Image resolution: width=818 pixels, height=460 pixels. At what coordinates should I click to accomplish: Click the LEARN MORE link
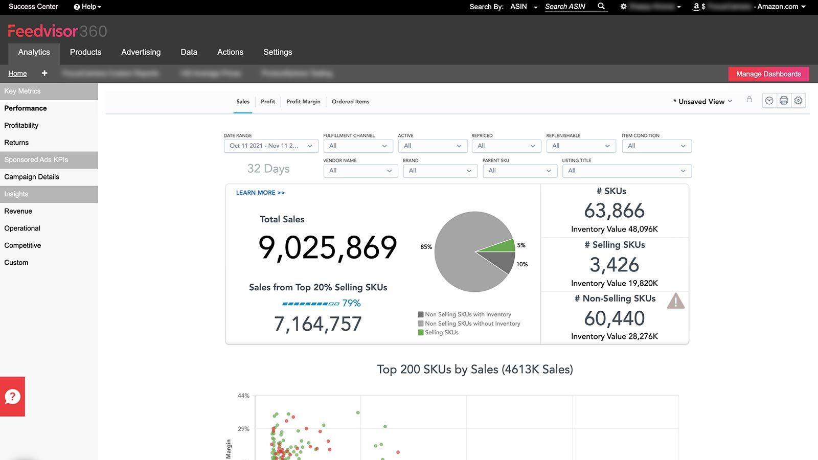tap(260, 193)
